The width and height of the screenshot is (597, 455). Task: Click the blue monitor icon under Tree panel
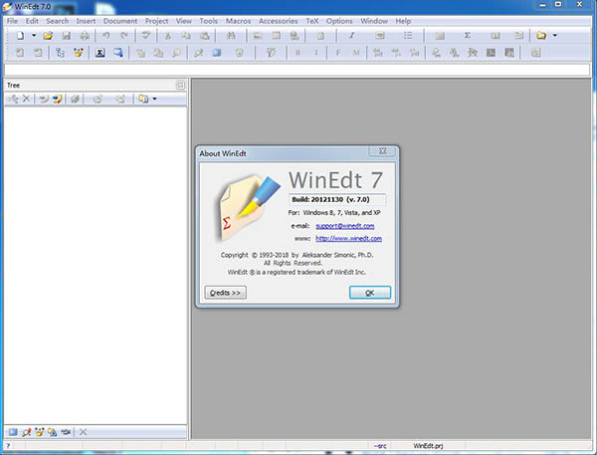13,432
